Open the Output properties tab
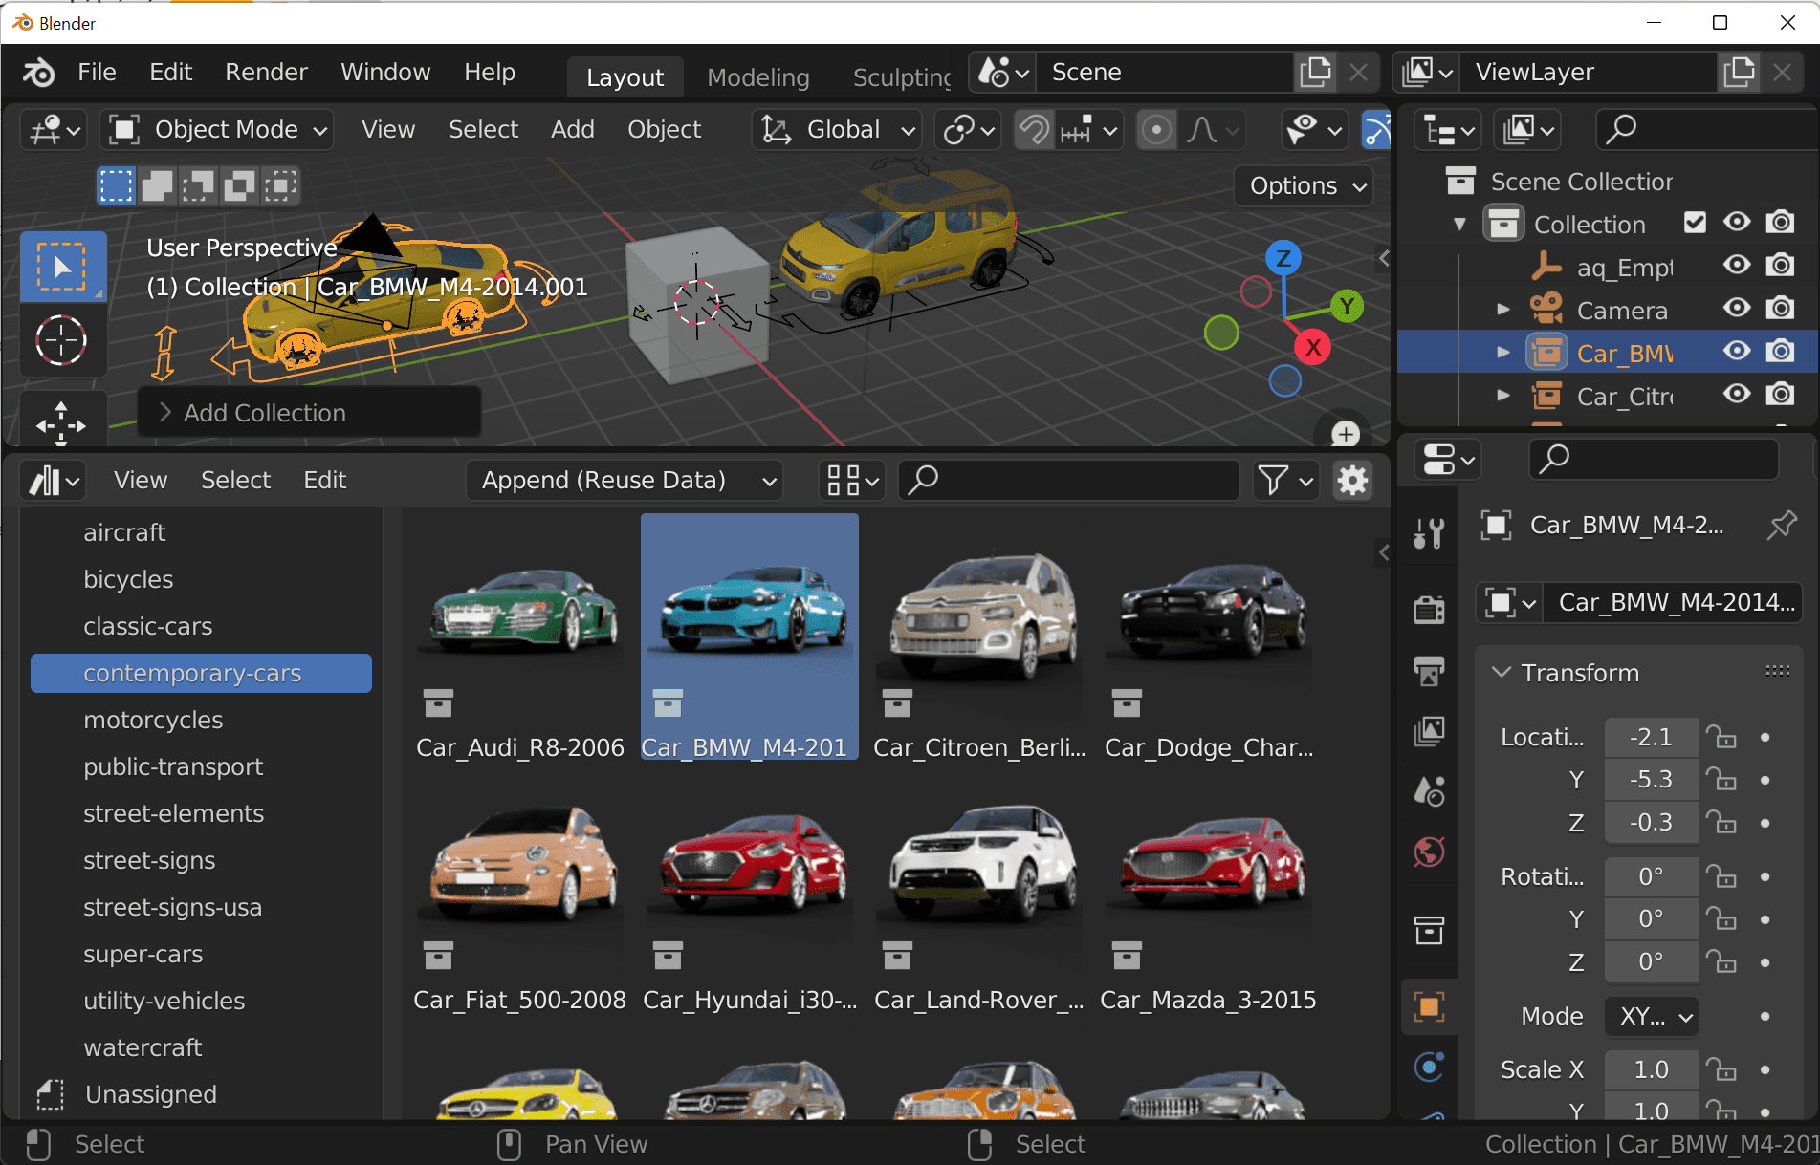1820x1165 pixels. point(1429,670)
